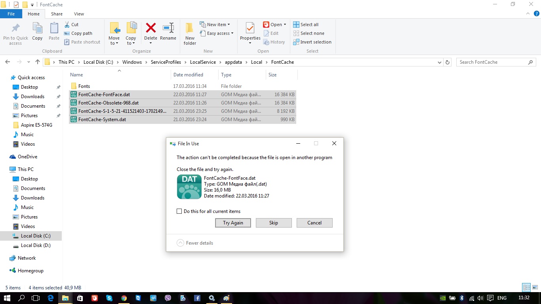Screen dimensions: 541x304
Task: Click the Properties icon
Action: coord(250,28)
